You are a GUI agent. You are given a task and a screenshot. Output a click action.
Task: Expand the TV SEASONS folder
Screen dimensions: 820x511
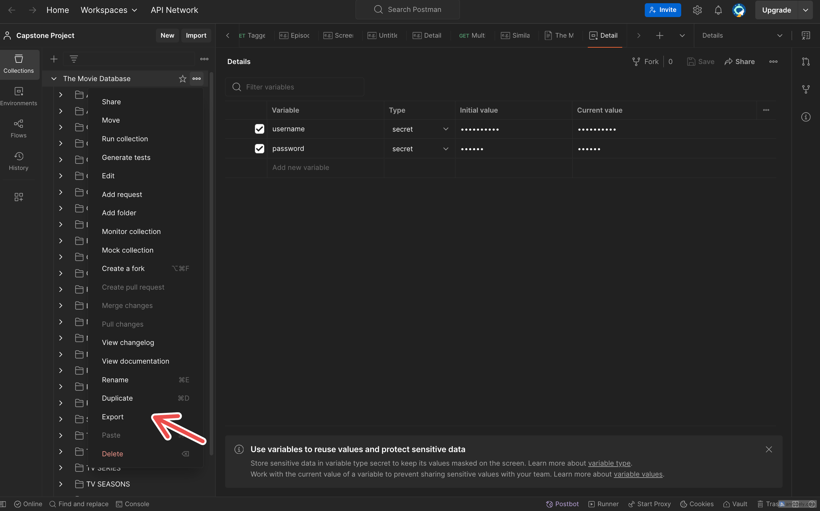pos(61,484)
